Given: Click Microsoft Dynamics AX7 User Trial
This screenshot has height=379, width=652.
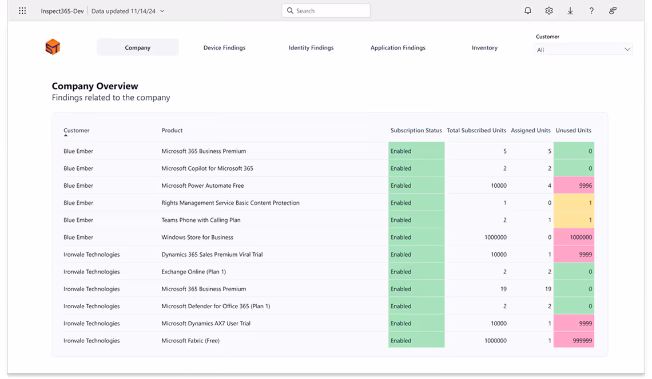Looking at the screenshot, I should pos(206,324).
